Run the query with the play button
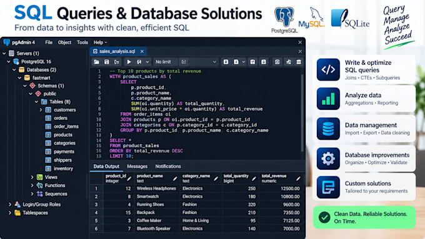425x239 pixels. coord(129,62)
